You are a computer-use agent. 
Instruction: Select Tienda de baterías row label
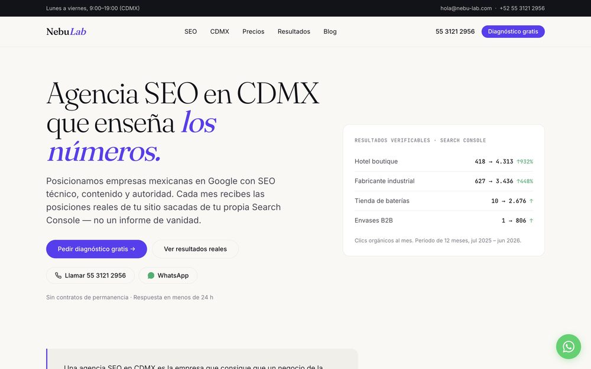click(x=382, y=201)
